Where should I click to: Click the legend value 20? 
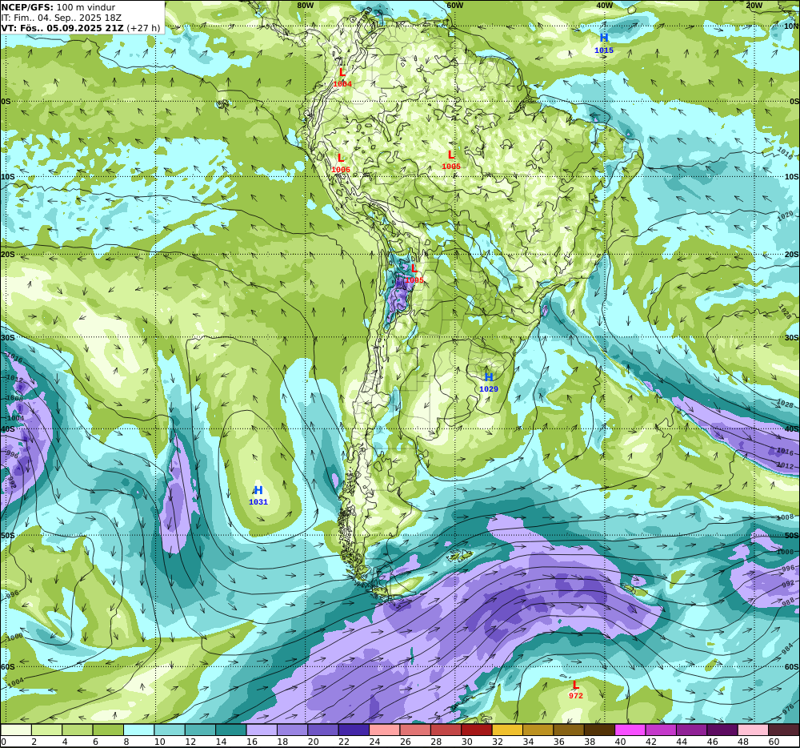click(314, 742)
